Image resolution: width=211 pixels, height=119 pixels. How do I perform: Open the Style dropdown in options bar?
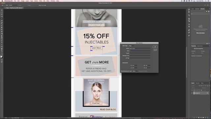13,5
